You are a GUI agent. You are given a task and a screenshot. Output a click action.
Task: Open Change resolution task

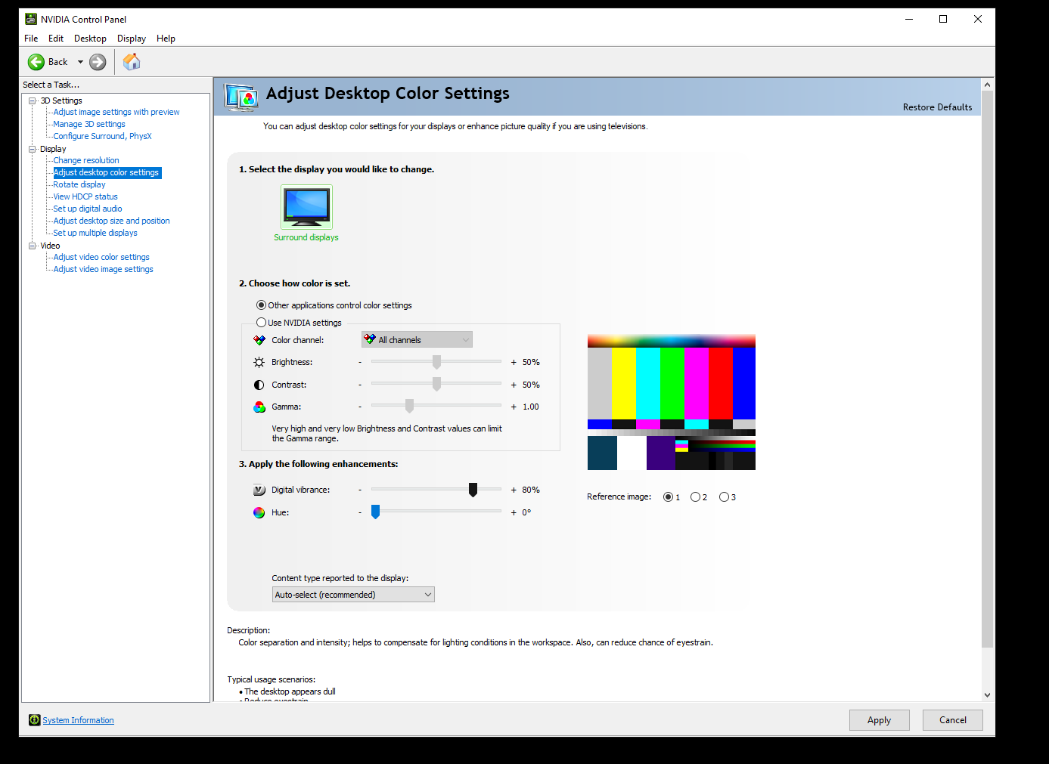point(86,160)
